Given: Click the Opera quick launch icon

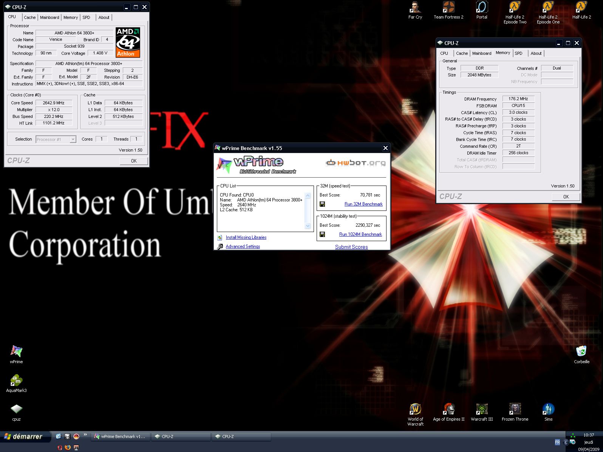Looking at the screenshot, I should 59,447.
